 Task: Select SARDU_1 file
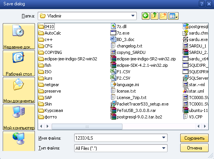(195, 46)
